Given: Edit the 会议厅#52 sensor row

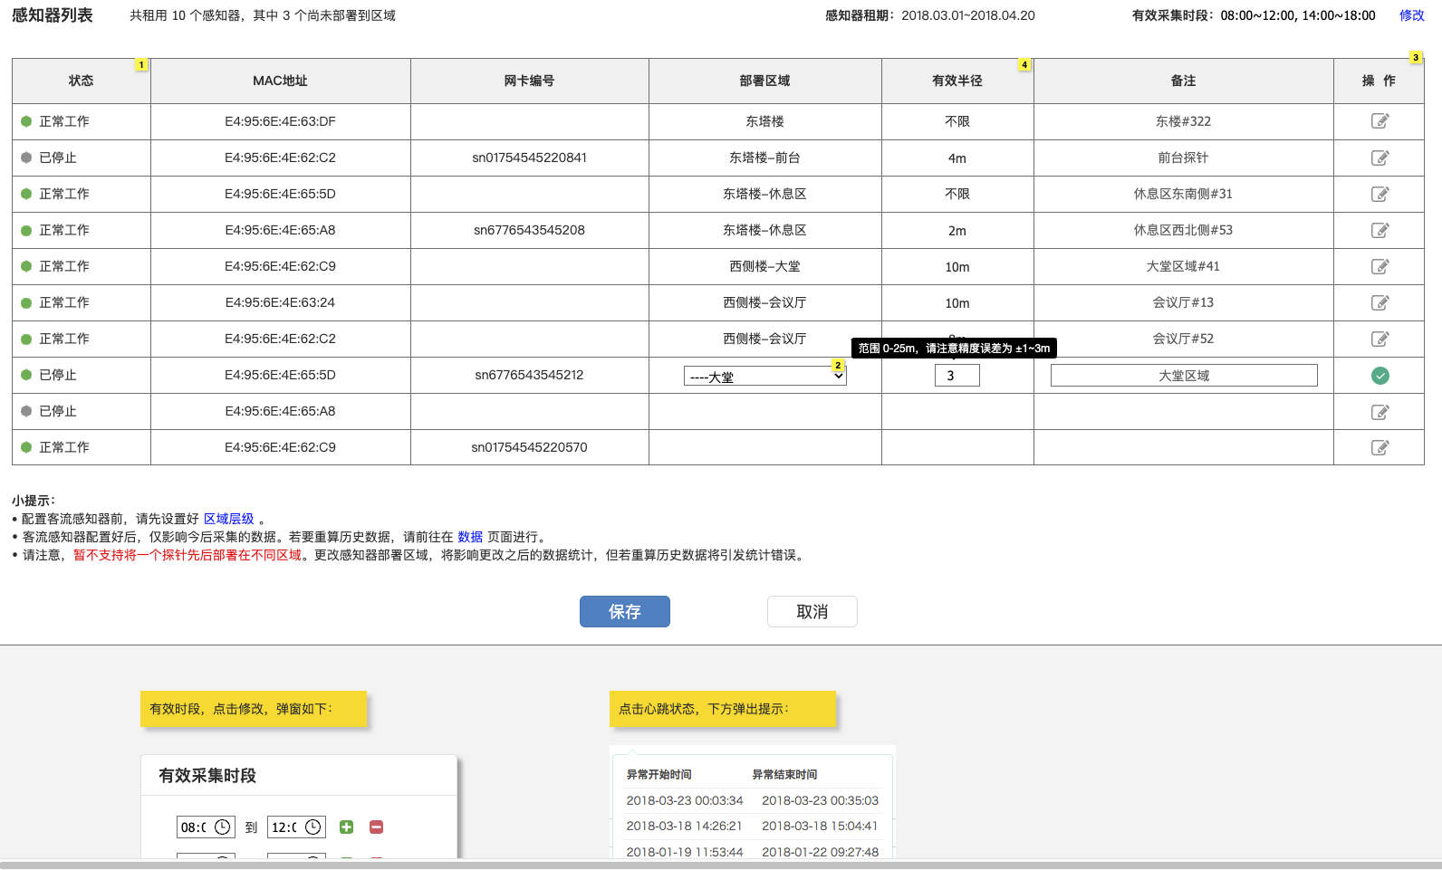Looking at the screenshot, I should click(1380, 339).
